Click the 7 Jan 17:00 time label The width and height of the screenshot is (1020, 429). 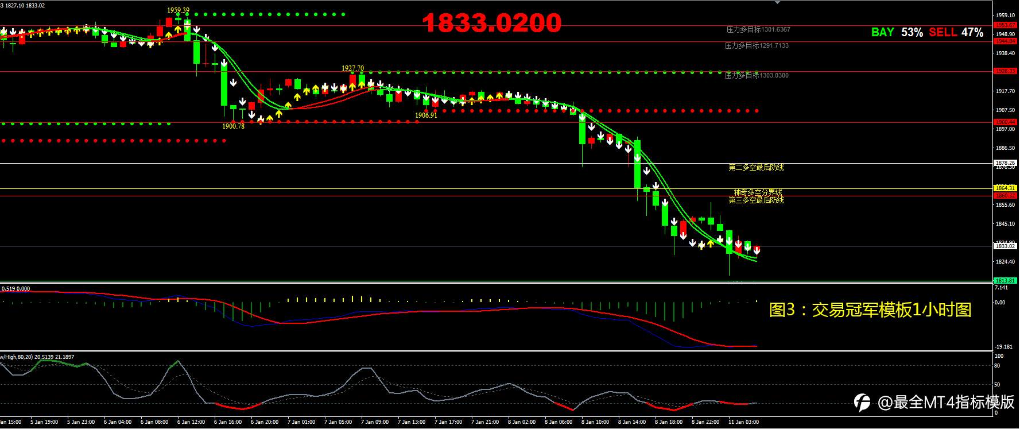point(448,422)
